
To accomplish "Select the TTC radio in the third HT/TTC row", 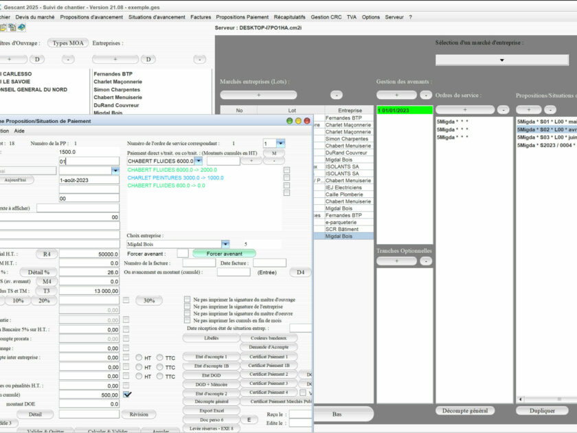I will (x=159, y=377).
